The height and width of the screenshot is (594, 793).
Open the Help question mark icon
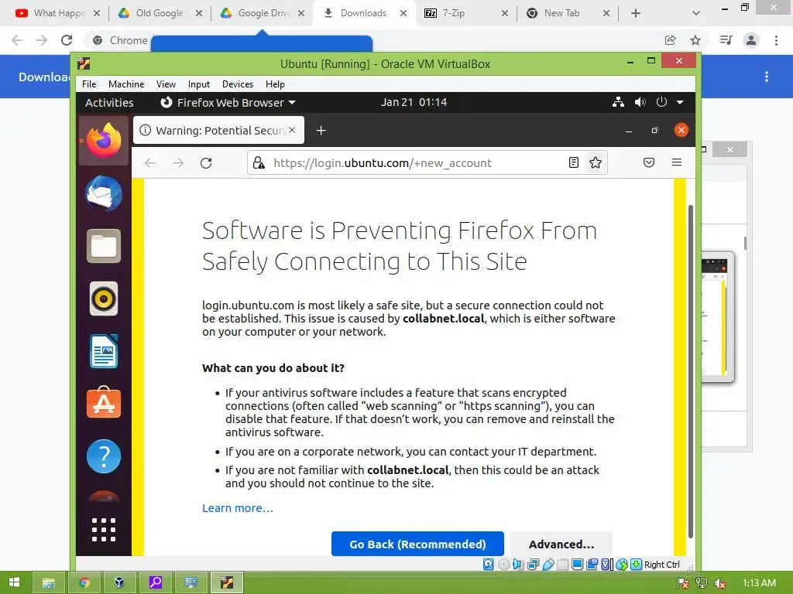click(104, 456)
